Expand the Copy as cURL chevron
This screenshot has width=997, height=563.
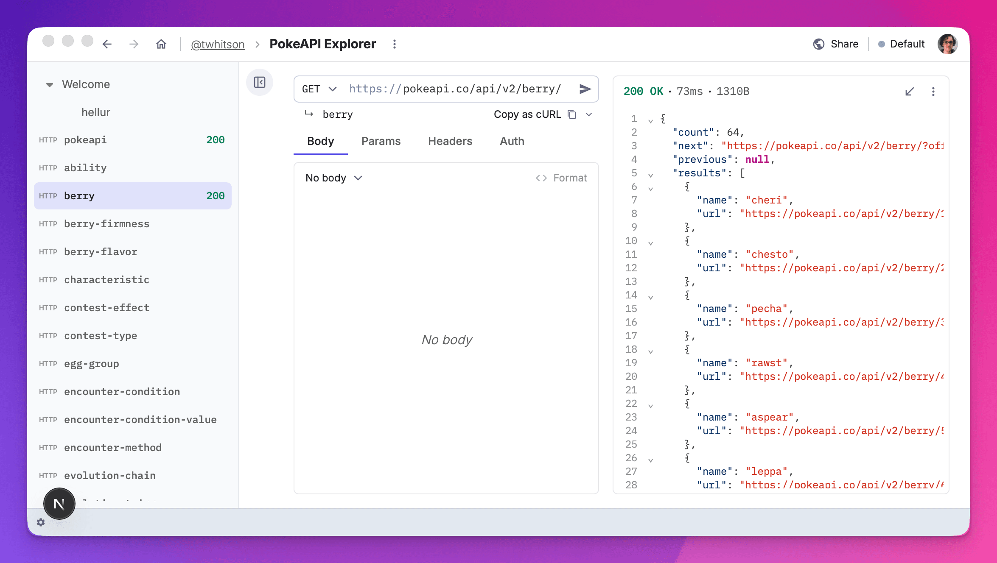point(589,114)
